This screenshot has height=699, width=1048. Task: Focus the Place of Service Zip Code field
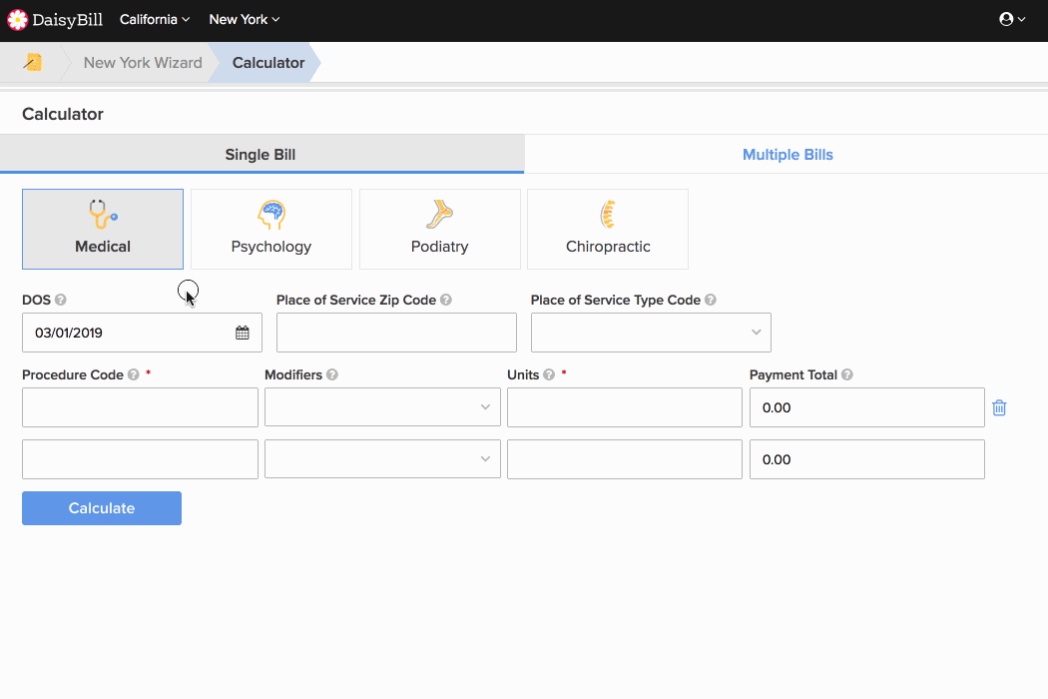coord(396,333)
